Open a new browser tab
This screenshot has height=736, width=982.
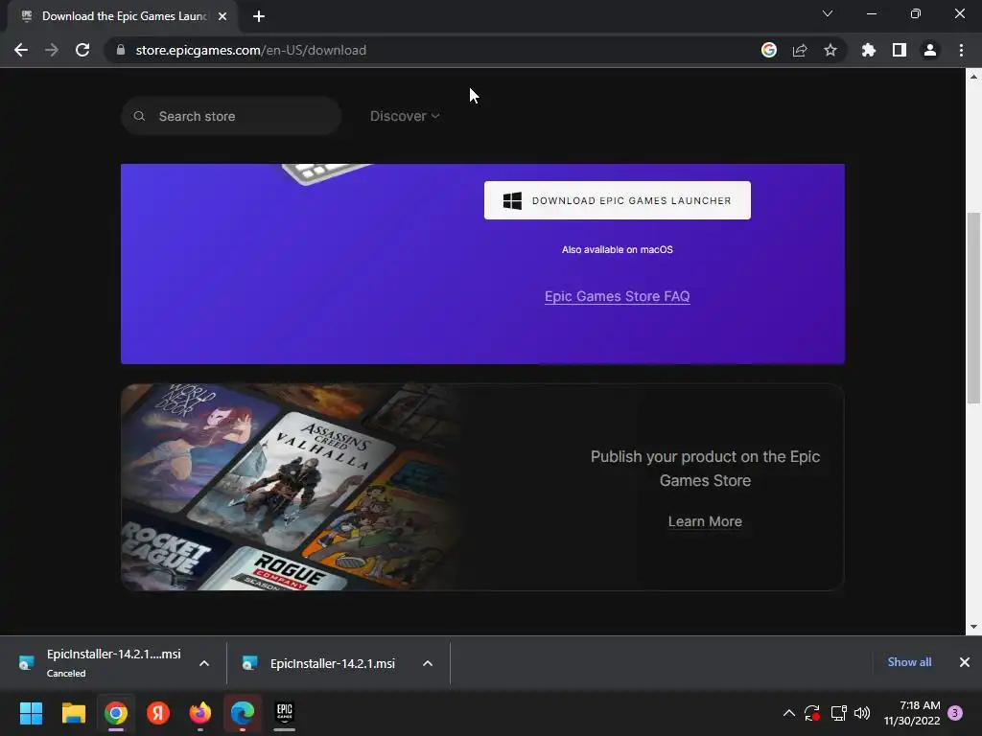pyautogui.click(x=259, y=16)
